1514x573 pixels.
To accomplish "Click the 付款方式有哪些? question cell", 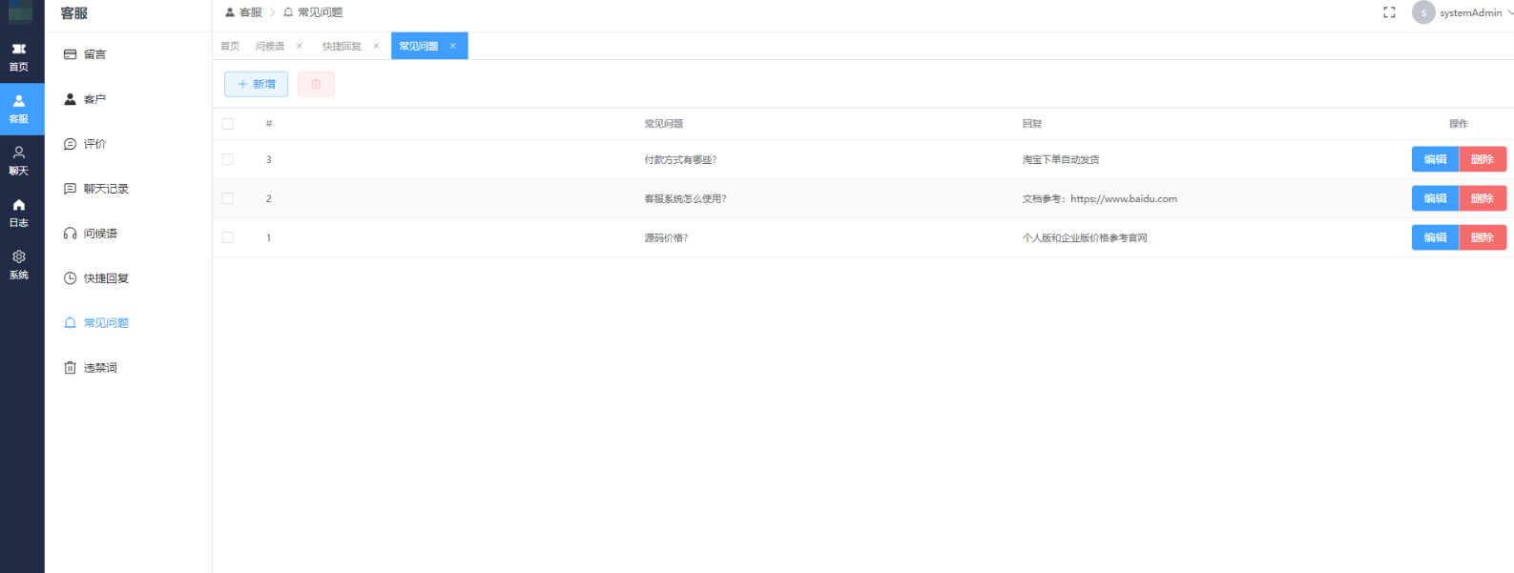I will (x=680, y=160).
